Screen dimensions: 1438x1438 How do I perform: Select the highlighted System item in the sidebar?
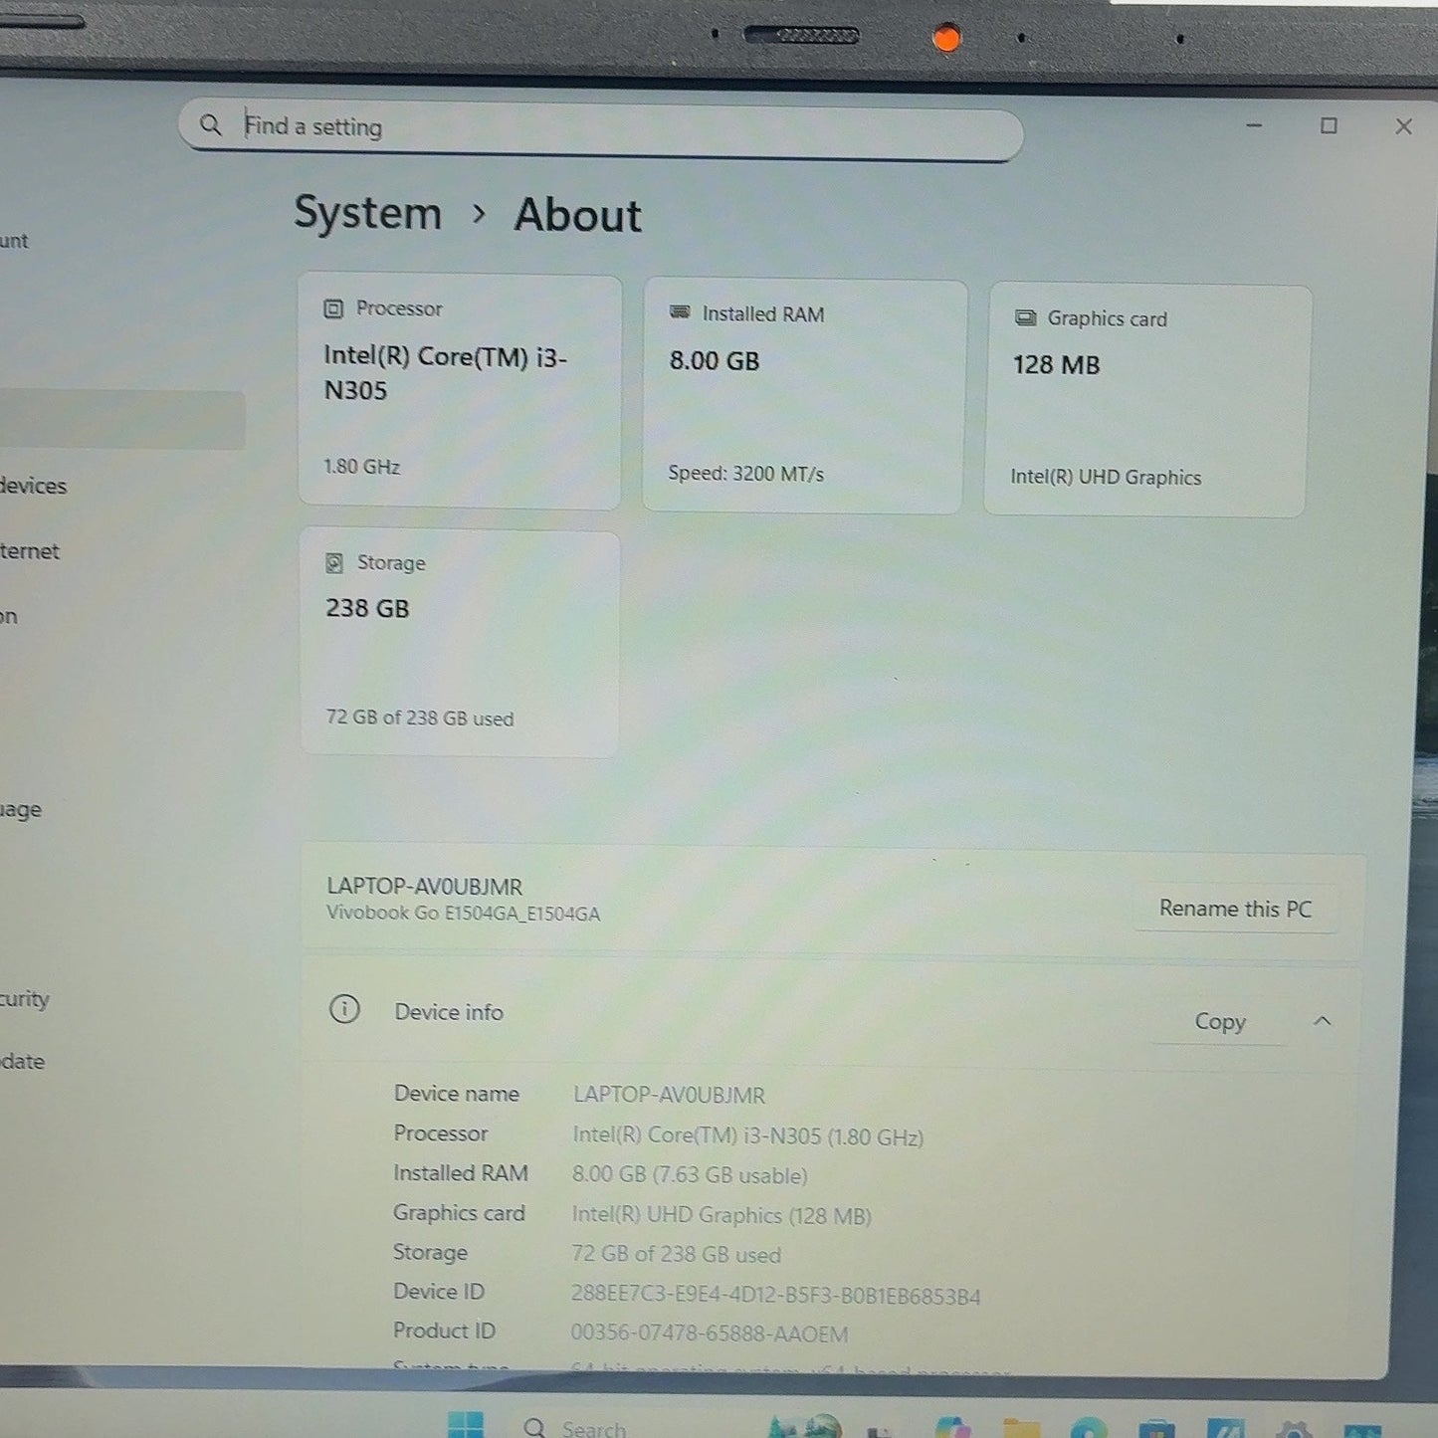click(x=121, y=420)
